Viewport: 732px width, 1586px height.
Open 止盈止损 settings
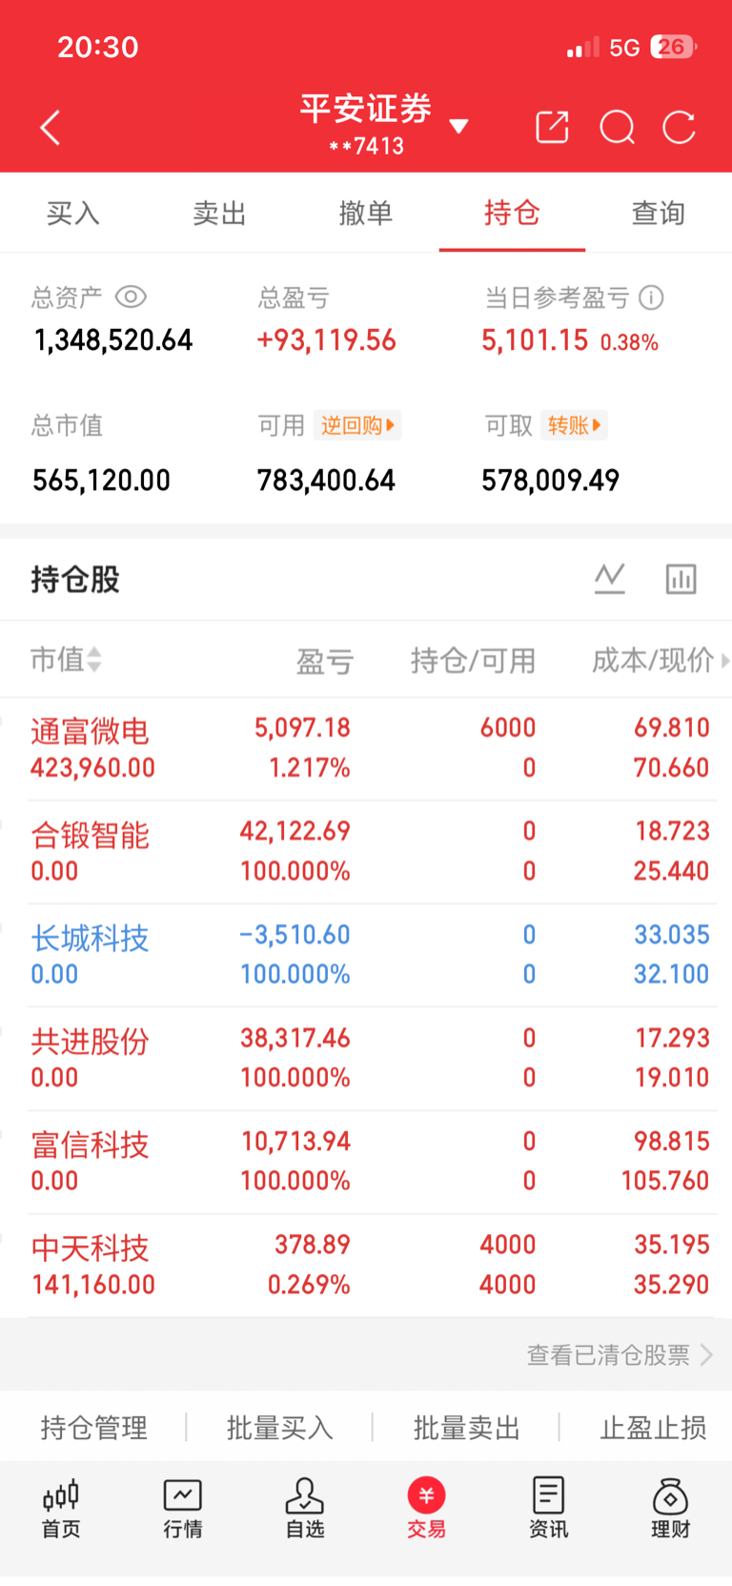point(654,1428)
